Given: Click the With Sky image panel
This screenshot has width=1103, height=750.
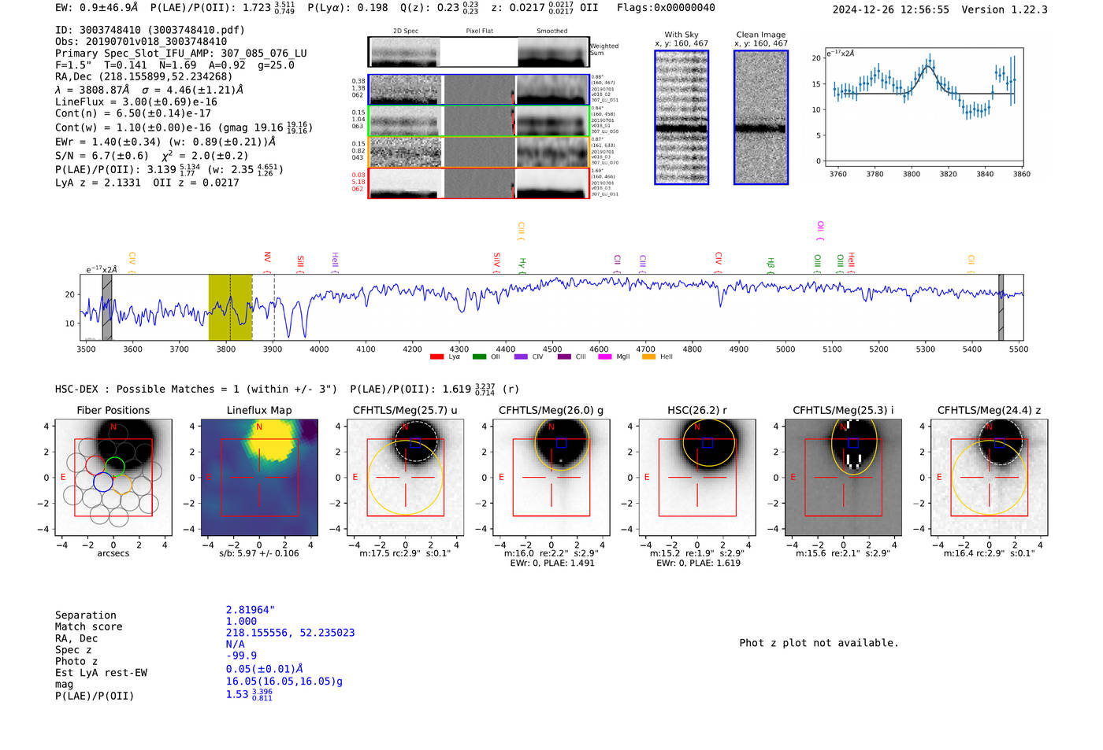Looking at the screenshot, I should [681, 117].
